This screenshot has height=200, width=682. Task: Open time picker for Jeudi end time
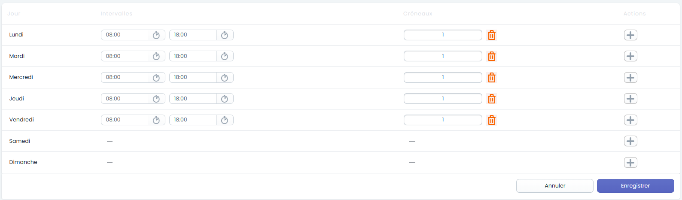pyautogui.click(x=225, y=99)
